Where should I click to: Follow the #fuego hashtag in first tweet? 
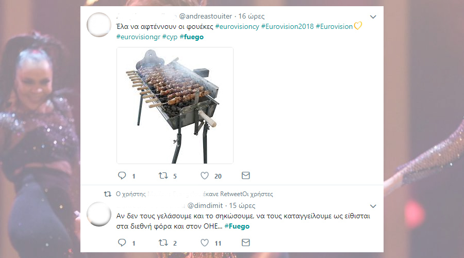pyautogui.click(x=191, y=37)
